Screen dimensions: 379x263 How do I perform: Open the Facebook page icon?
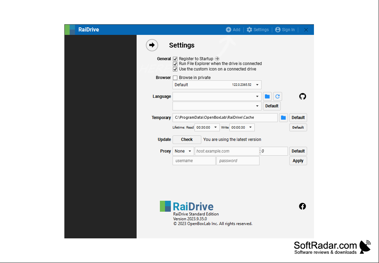(302, 206)
